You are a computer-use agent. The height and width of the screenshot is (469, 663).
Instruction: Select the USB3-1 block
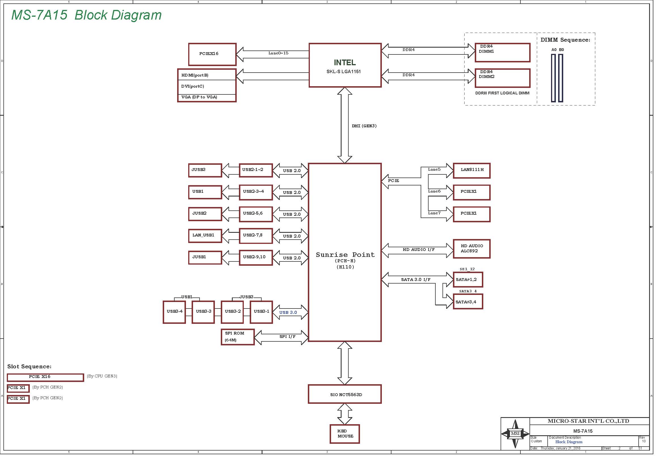click(261, 312)
